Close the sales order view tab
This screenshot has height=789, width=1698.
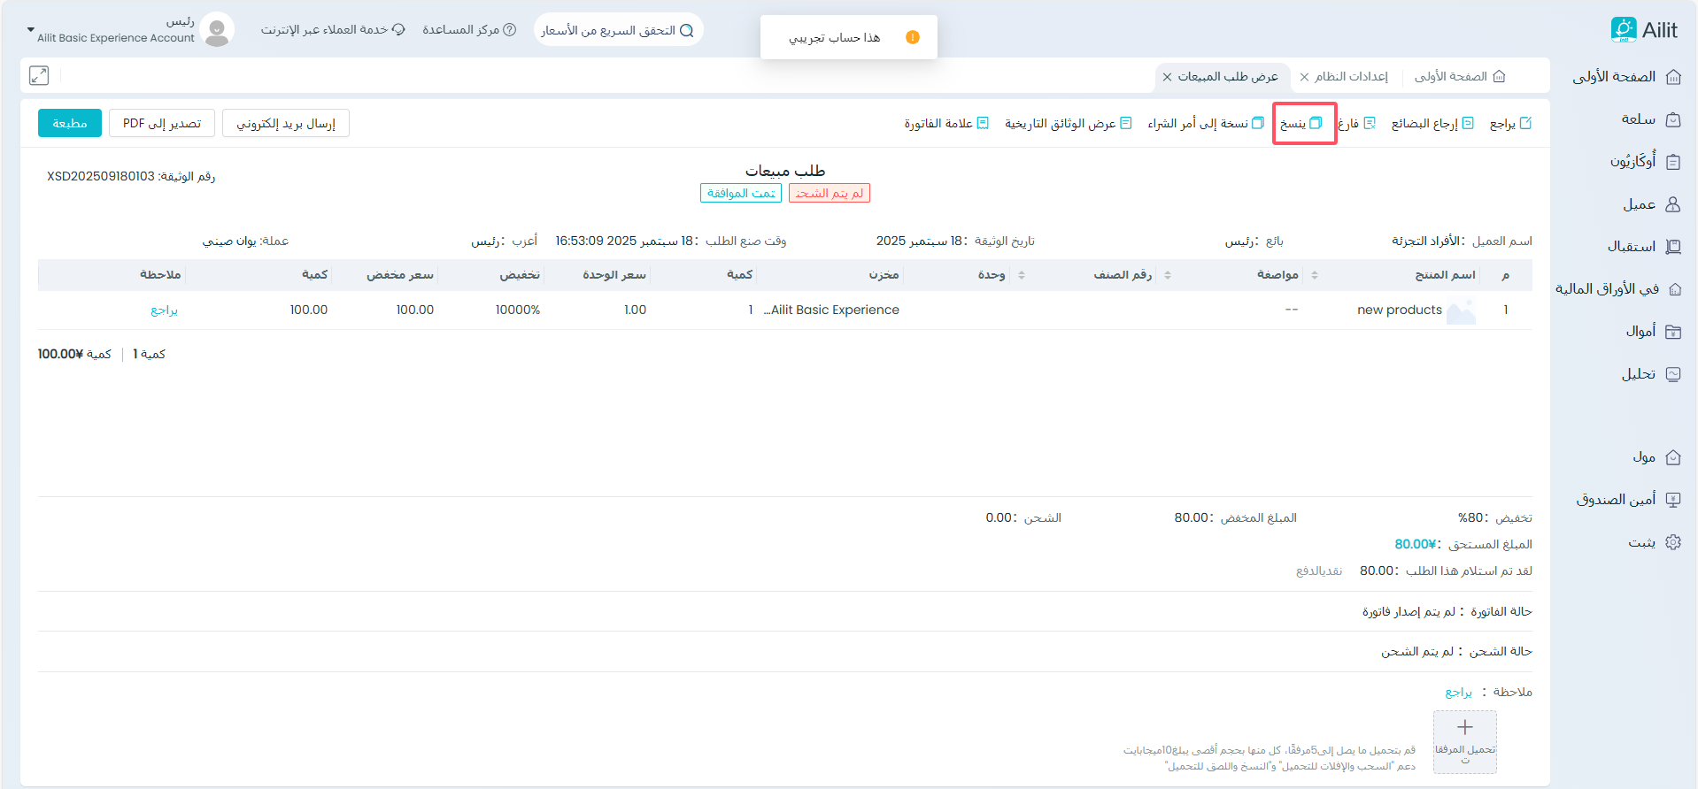coord(1168,77)
